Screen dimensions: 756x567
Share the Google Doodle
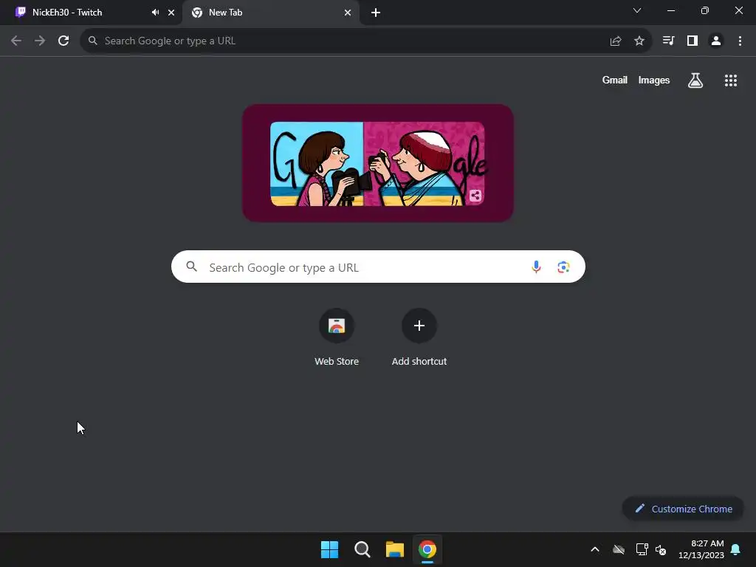tap(475, 196)
